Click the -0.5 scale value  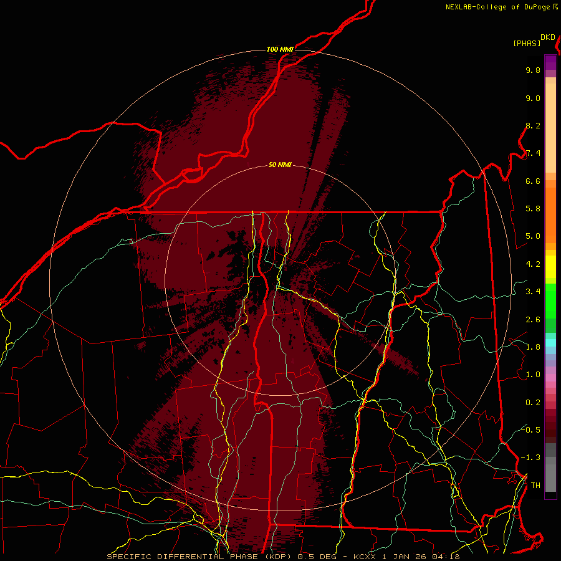530,429
